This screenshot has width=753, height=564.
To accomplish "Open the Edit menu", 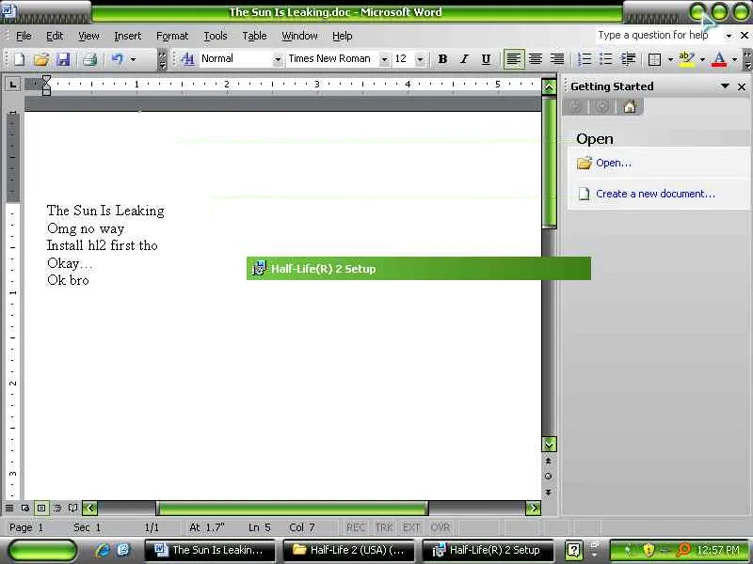I will coord(55,36).
